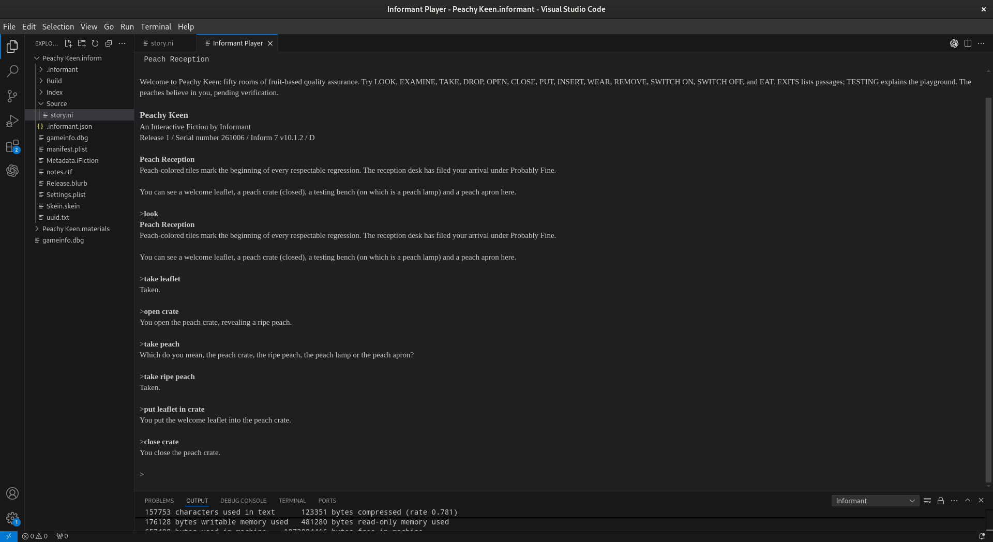The image size is (993, 542).
Task: Open Skein.skein file in Explorer
Action: [x=79, y=206]
